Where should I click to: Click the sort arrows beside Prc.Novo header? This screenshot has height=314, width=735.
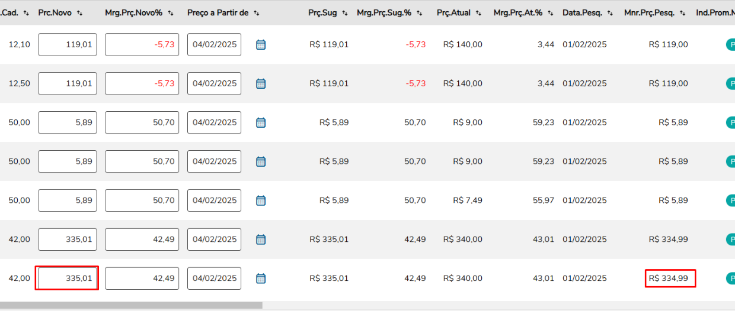click(79, 13)
